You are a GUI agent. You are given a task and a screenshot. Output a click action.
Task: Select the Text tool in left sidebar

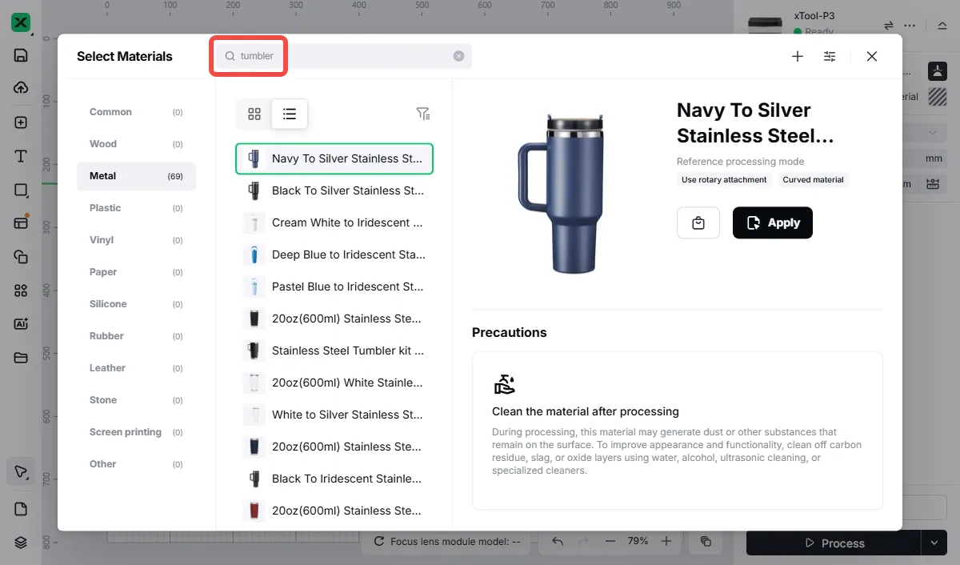point(21,156)
